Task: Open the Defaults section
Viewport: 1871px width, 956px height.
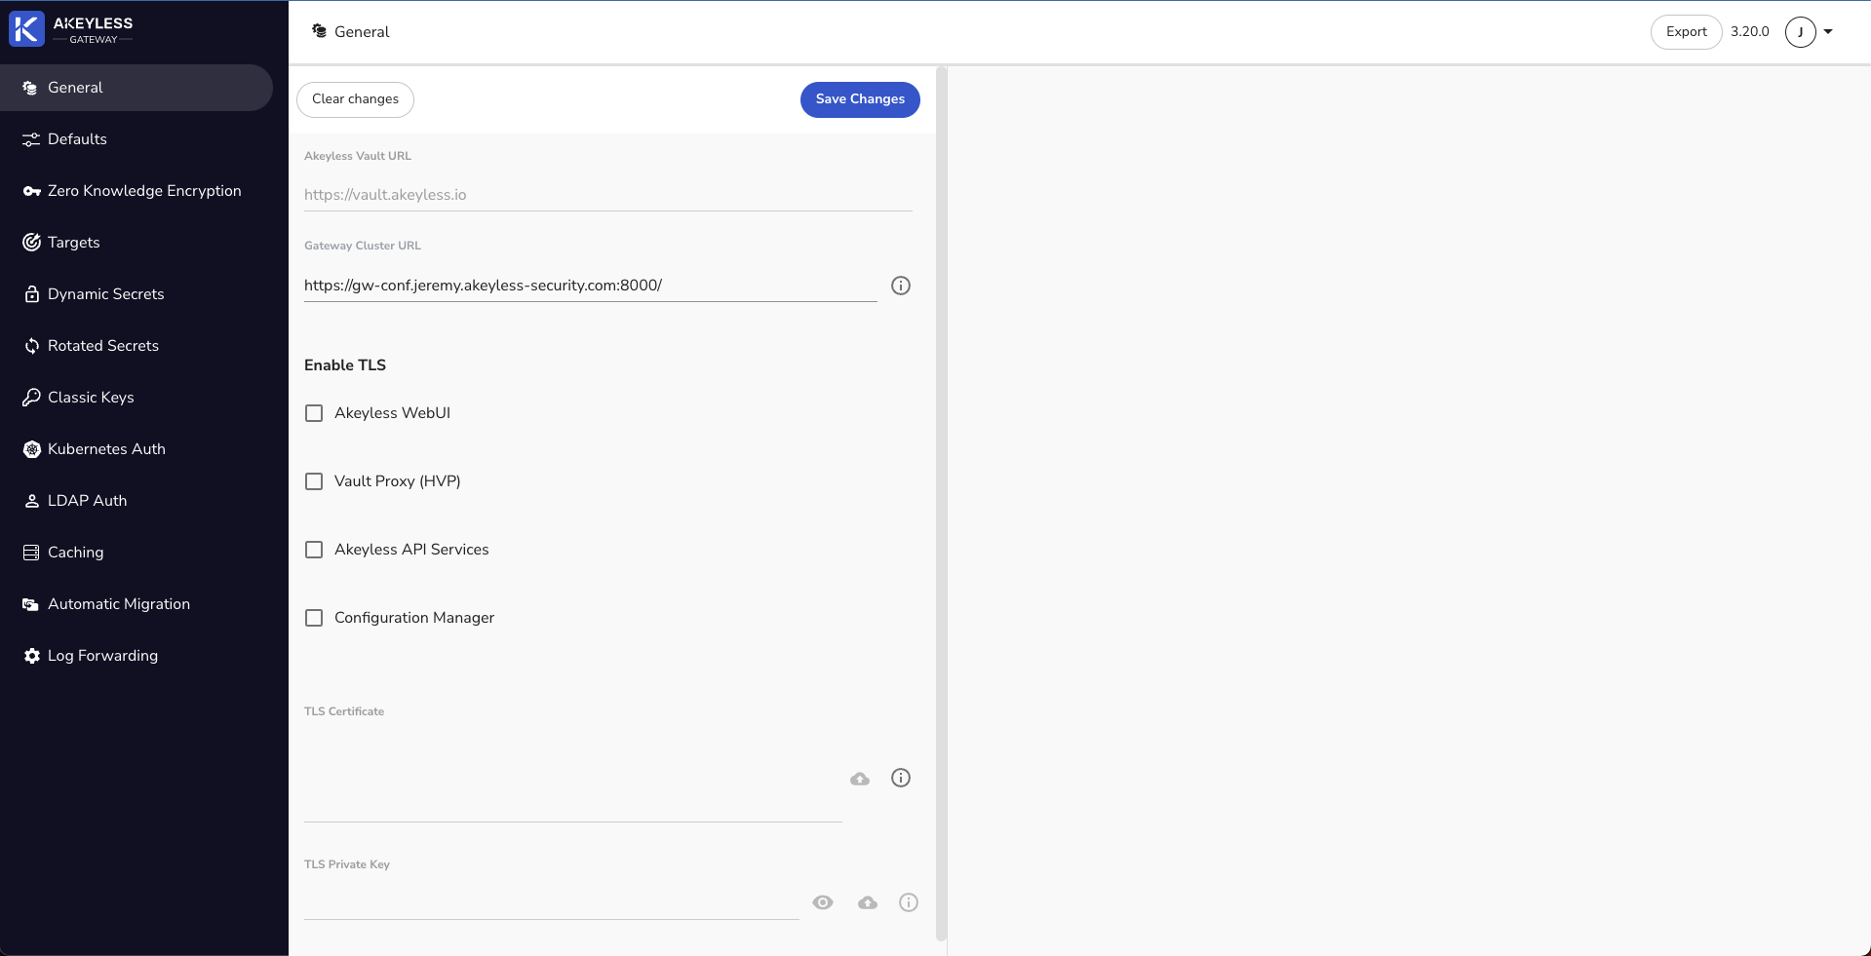Action: (x=136, y=139)
